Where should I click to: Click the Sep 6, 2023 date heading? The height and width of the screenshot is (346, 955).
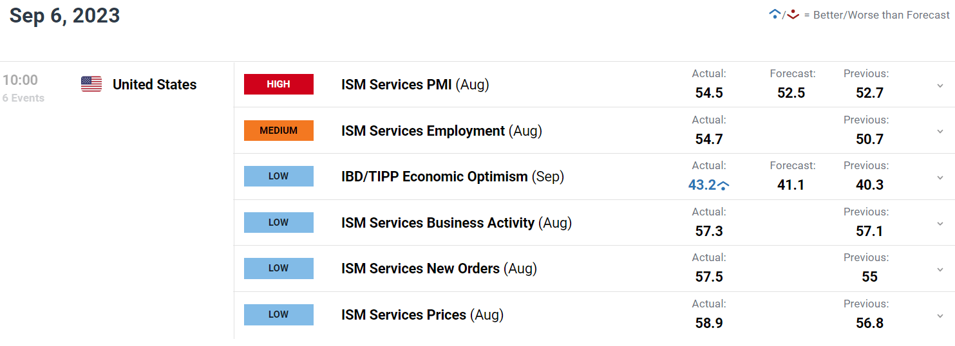click(x=64, y=15)
